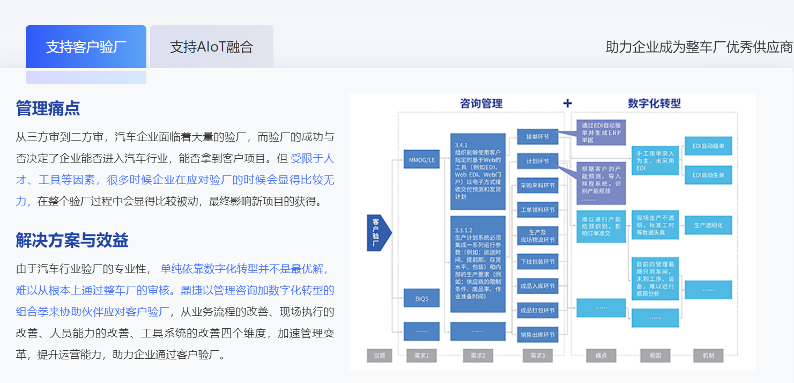Click the BIQS box
This screenshot has width=794, height=383.
tap(421, 299)
